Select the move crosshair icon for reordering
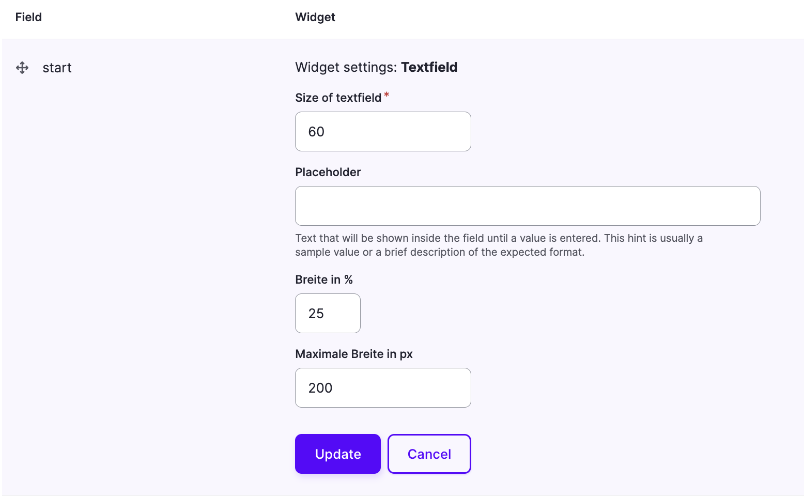804x497 pixels. pyautogui.click(x=22, y=68)
